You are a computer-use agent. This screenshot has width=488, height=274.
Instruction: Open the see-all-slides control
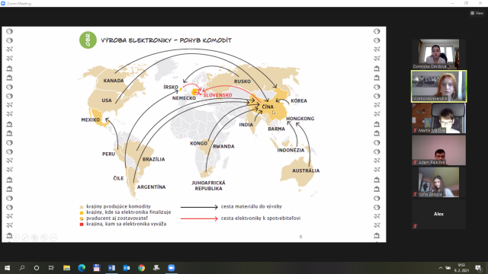[x=35, y=237]
